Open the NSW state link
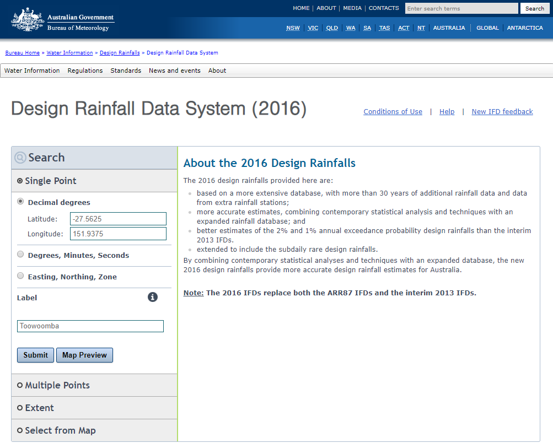 coord(293,28)
